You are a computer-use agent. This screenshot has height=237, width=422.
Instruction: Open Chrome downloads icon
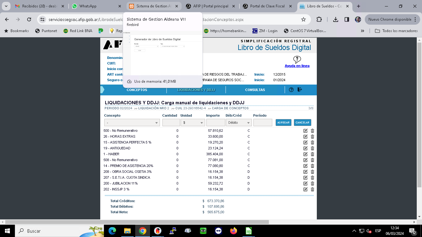[x=335, y=19]
